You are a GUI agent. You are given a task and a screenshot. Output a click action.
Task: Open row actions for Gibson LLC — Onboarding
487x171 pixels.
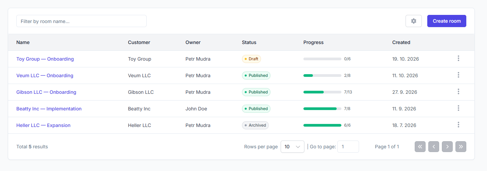[458, 92]
